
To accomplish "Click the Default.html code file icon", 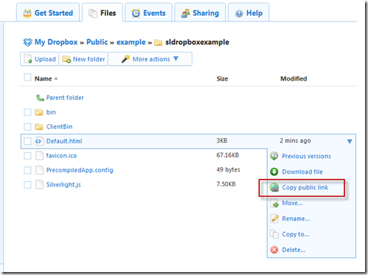I will (x=39, y=141).
